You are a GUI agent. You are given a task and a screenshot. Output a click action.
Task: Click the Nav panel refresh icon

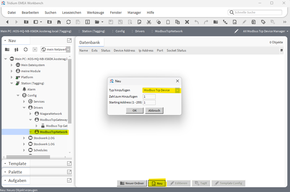26,49
